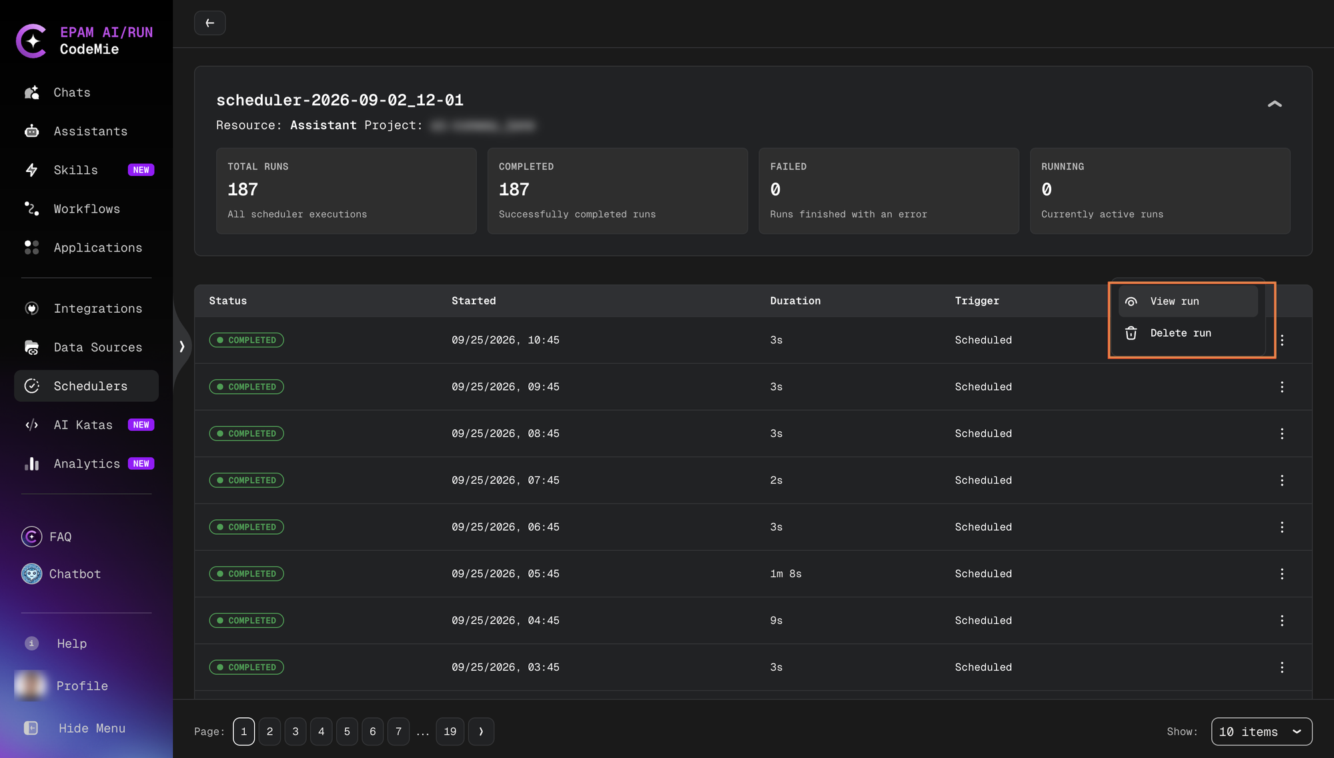The image size is (1334, 758).
Task: Open Workflows in the sidebar
Action: (x=87, y=209)
